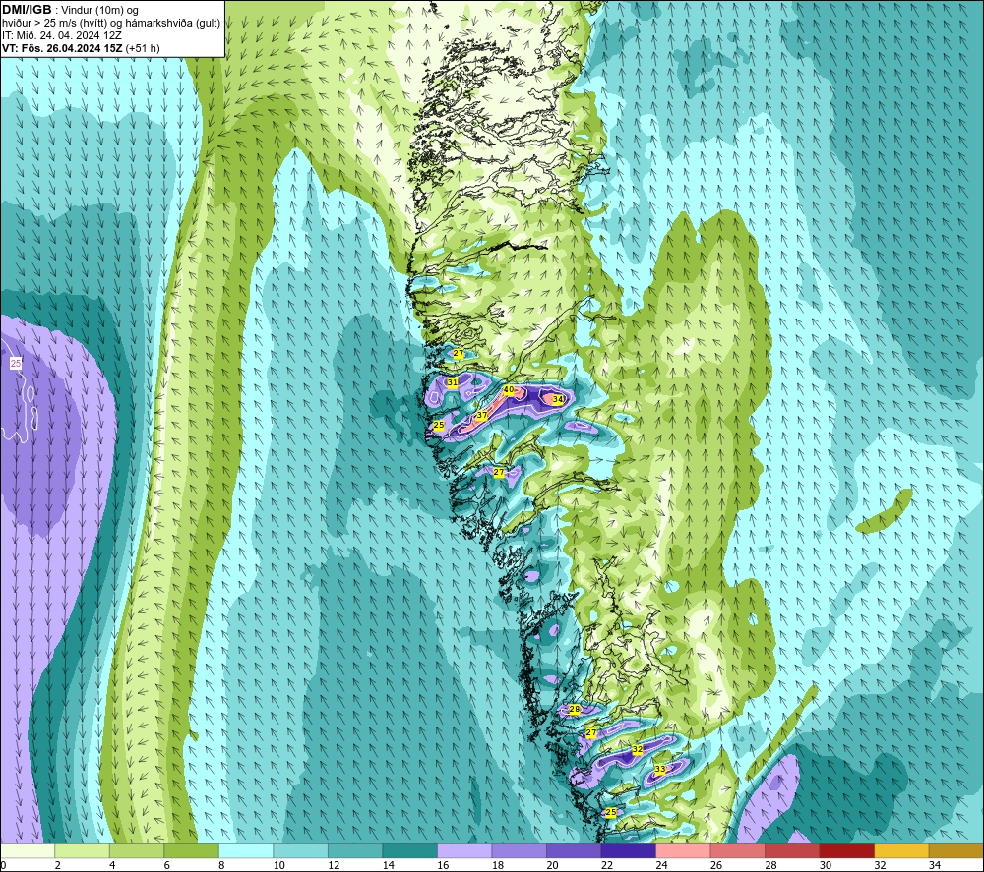Select the yellow gust label 32

638,749
